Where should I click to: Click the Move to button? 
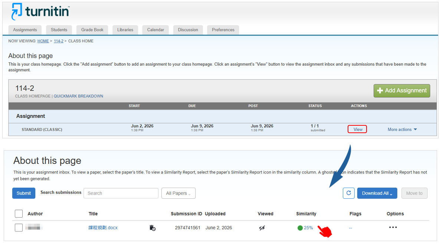414,193
